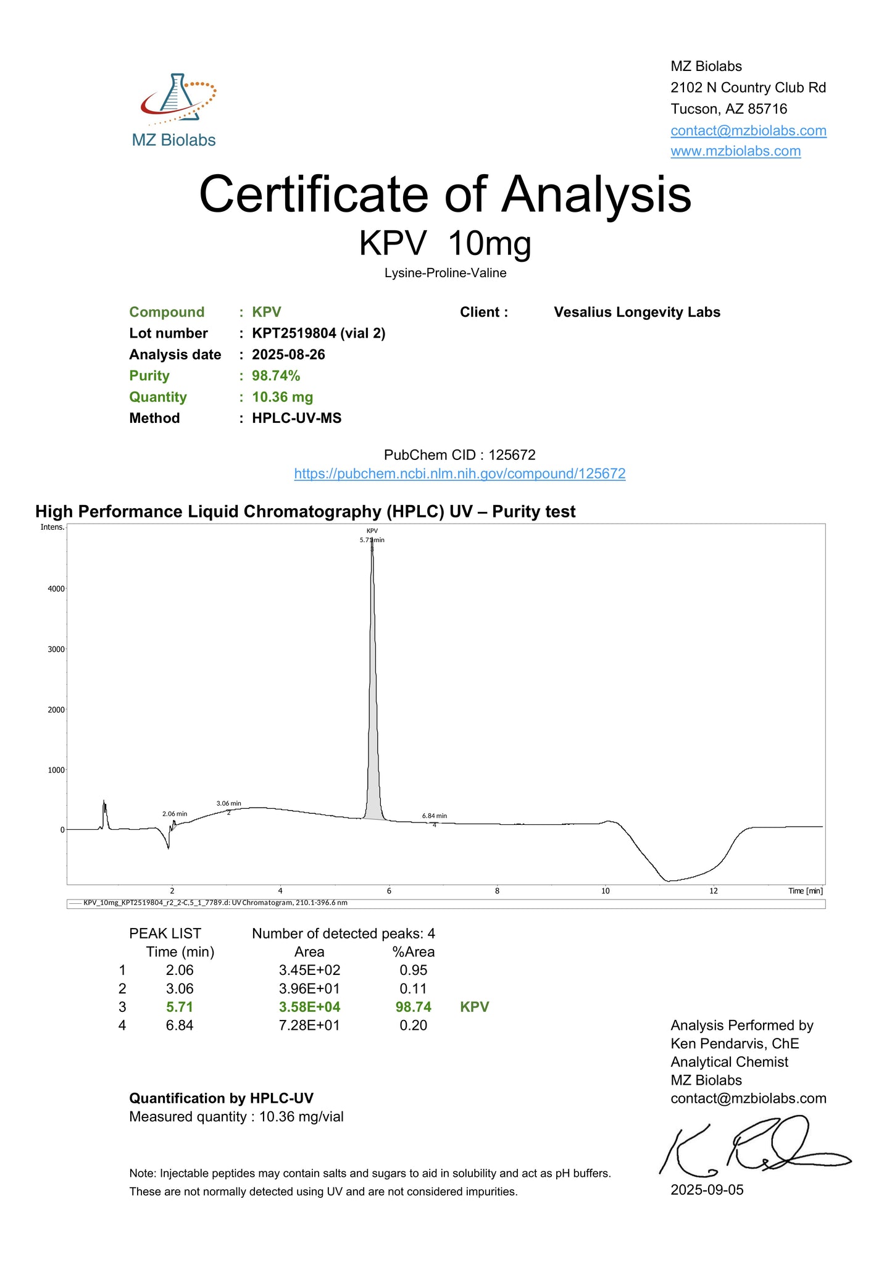Select peak 1 area value 3.45E+02
The width and height of the screenshot is (892, 1262).
tap(309, 970)
